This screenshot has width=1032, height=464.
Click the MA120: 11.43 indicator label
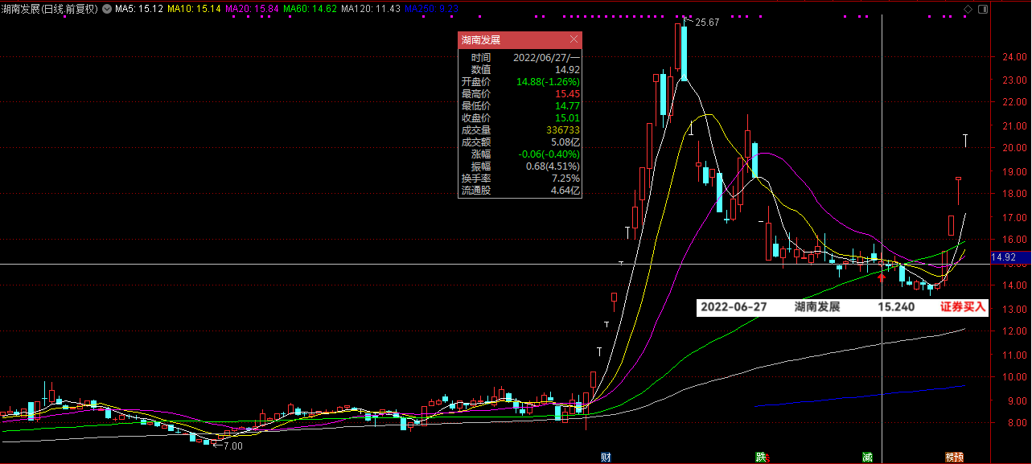(x=371, y=9)
